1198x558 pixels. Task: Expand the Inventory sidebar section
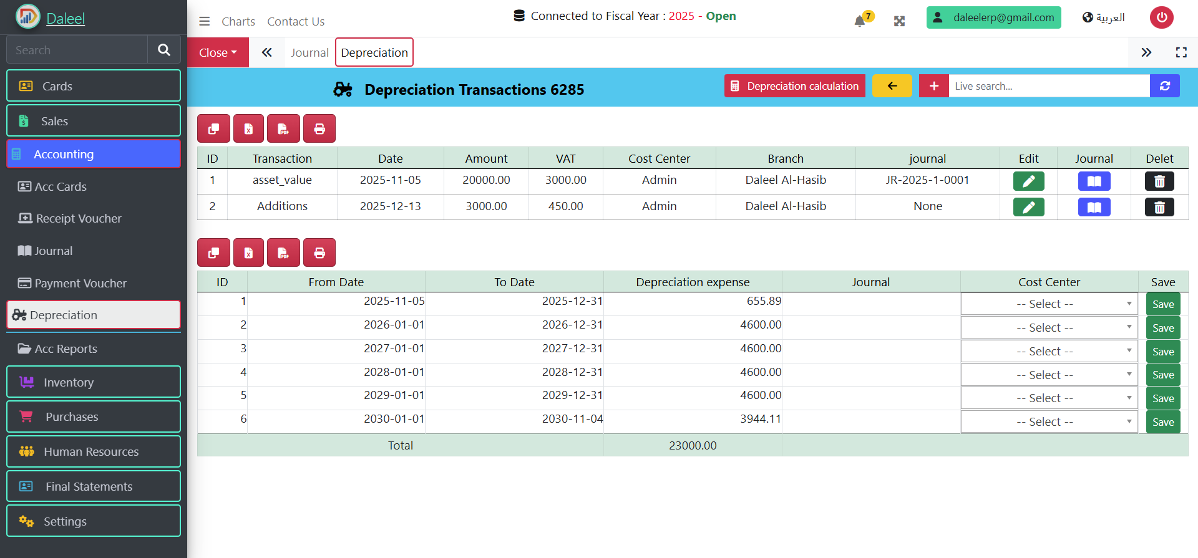tap(94, 382)
